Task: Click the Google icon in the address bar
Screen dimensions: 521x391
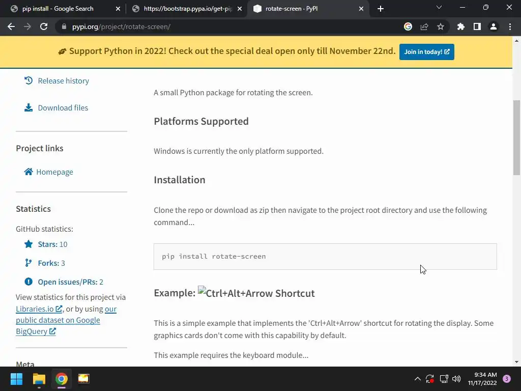Action: (408, 26)
